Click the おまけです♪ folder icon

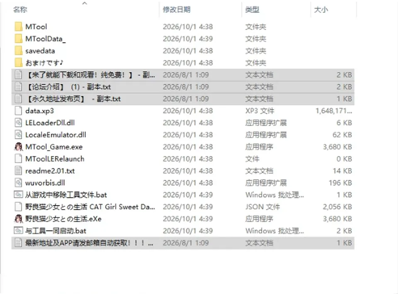(18, 63)
